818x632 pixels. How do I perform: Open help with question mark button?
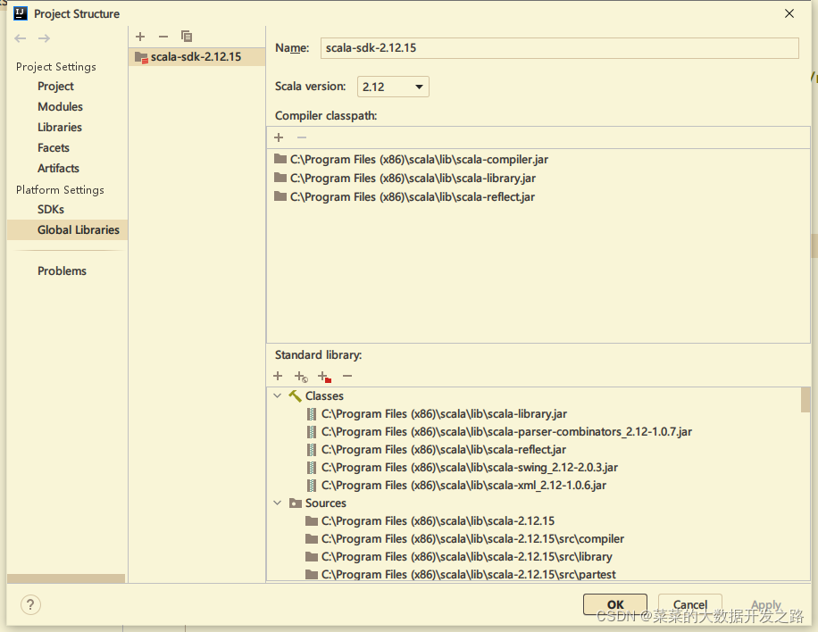pos(30,605)
